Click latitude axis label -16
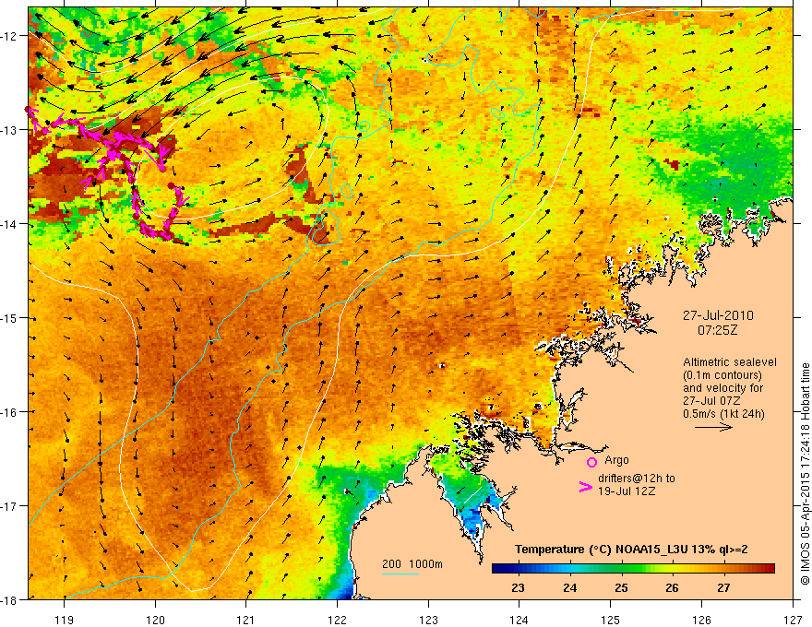Image resolution: width=812 pixels, height=627 pixels. (10, 412)
